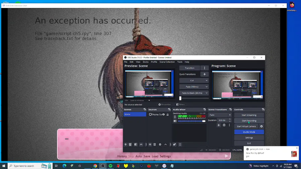Open the Docks menu in OBS

click(145, 62)
